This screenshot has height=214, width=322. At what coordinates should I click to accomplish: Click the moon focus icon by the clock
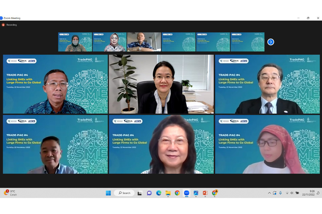318,193
